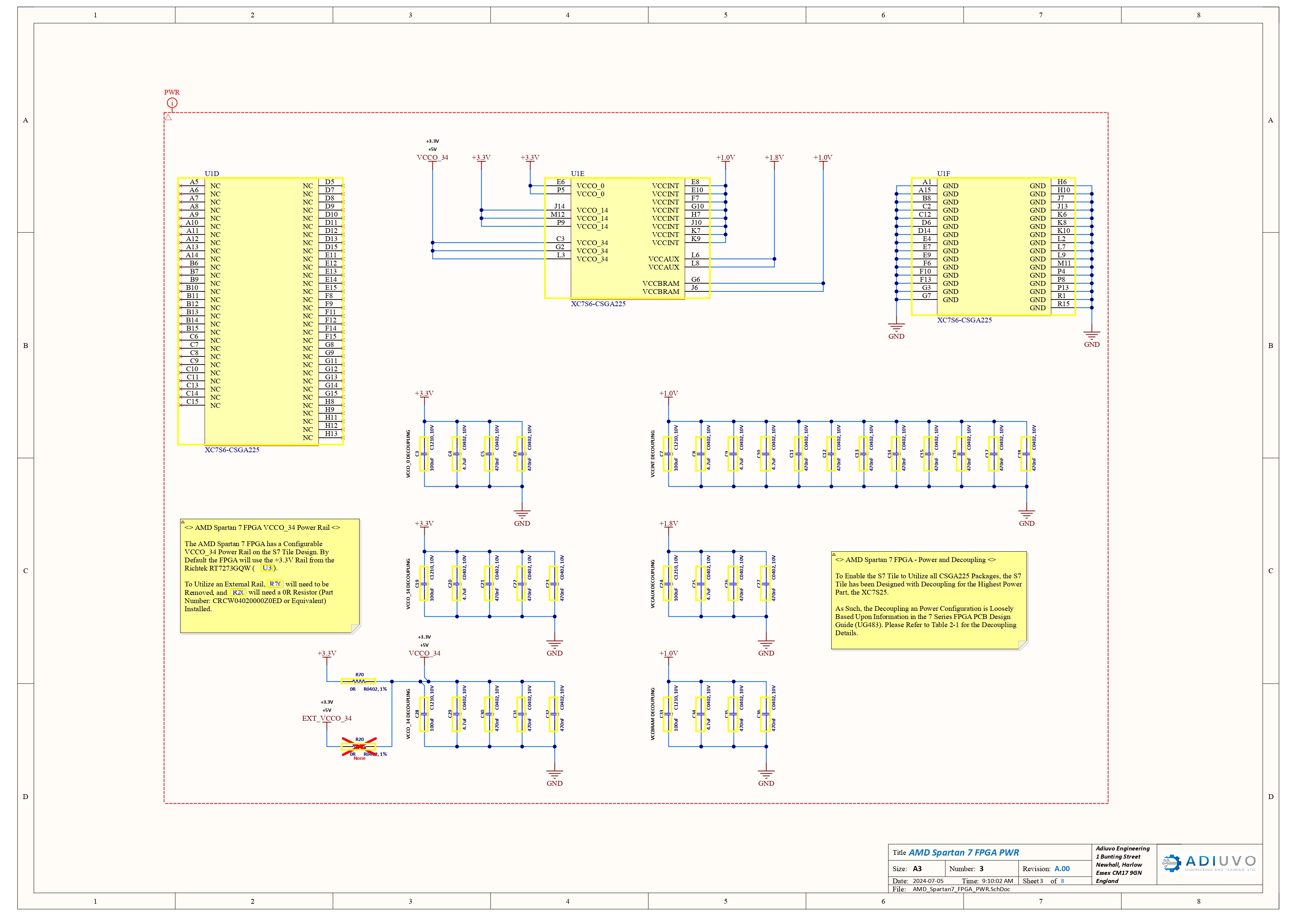Viewport: 1298px width, 917px height.
Task: Select capacitor C33 in VCCBRAM decoupling
Action: tap(668, 714)
